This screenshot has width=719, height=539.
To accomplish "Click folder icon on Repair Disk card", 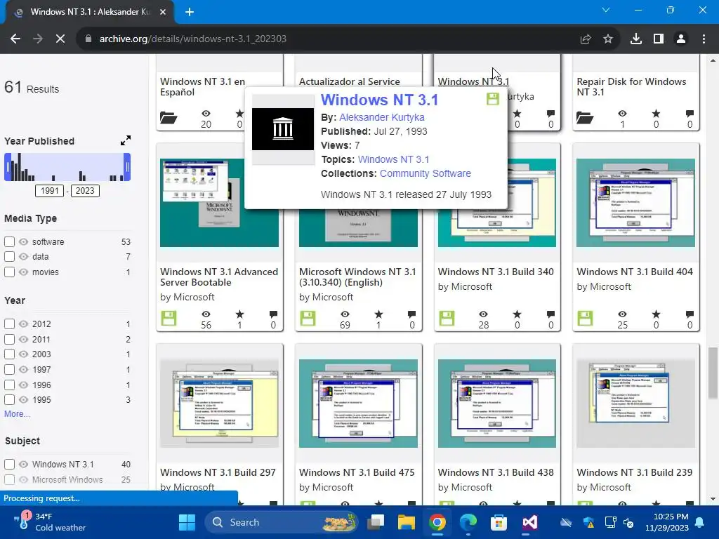I will 585,118.
